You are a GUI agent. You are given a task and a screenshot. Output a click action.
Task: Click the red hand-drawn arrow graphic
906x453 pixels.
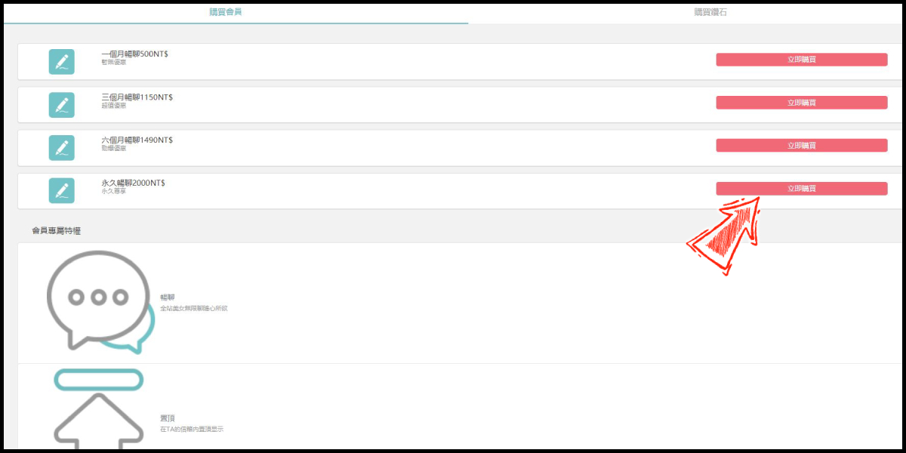pos(725,235)
